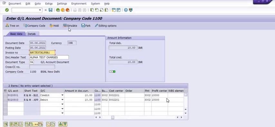Click the Print icon in toolbar
The image size is (275, 127).
[x=75, y=10]
